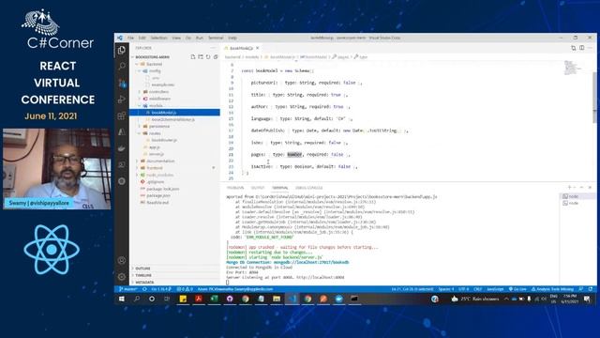Select first node terminal in terminal list
Screen dimensions: 600x338
pos(577,196)
